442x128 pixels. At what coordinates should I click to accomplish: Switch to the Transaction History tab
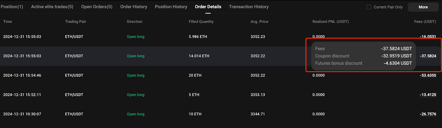coord(249,7)
